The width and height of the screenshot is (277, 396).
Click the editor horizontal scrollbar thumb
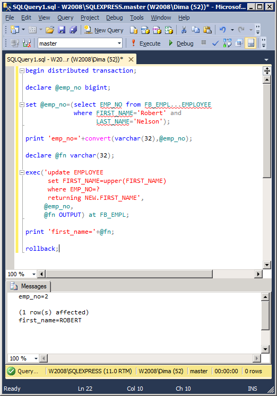pos(129,274)
